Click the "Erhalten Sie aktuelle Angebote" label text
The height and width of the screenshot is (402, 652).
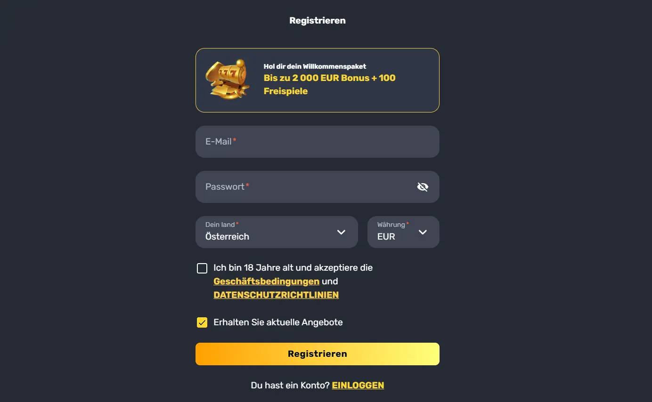point(278,322)
